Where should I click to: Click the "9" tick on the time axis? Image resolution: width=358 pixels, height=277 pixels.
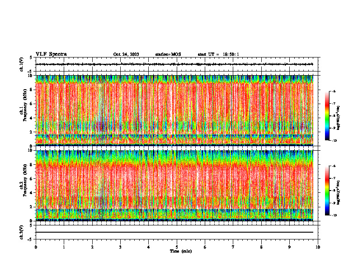[289, 247]
